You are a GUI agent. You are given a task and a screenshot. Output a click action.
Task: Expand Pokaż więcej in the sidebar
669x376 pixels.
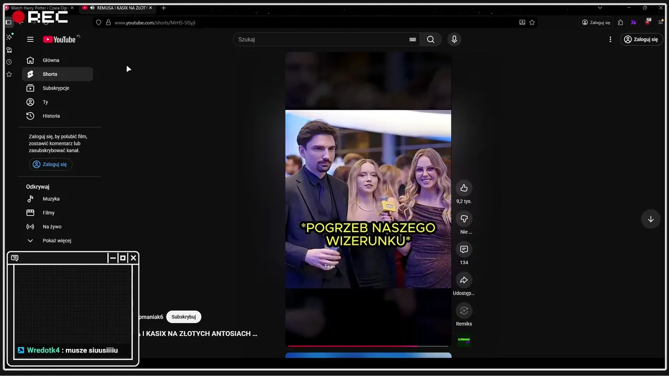57,241
